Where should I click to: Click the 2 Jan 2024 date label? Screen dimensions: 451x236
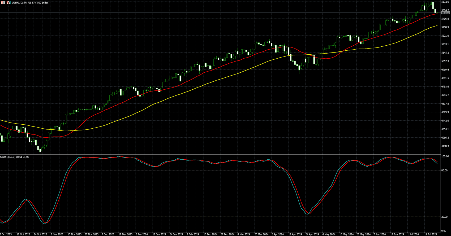[141, 234]
